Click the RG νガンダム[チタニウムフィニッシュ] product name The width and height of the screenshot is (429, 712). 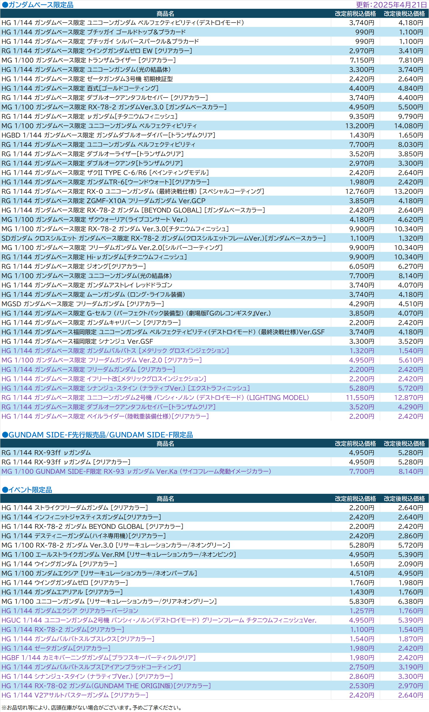tap(90, 116)
